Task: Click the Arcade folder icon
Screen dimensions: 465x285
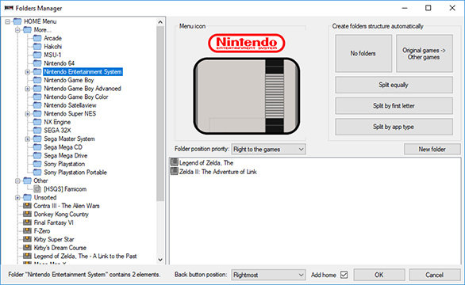Action: point(37,38)
